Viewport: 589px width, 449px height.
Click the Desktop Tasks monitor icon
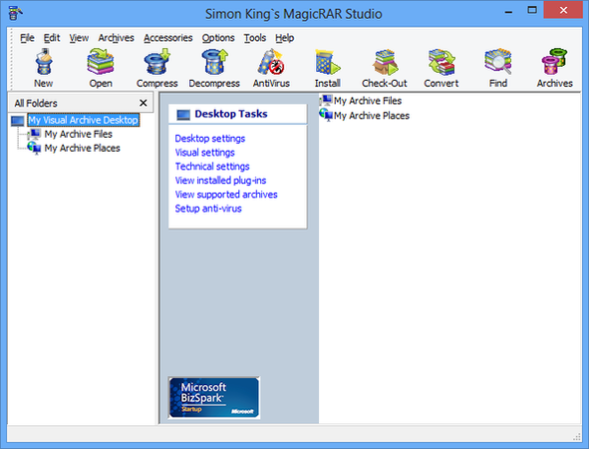(183, 115)
